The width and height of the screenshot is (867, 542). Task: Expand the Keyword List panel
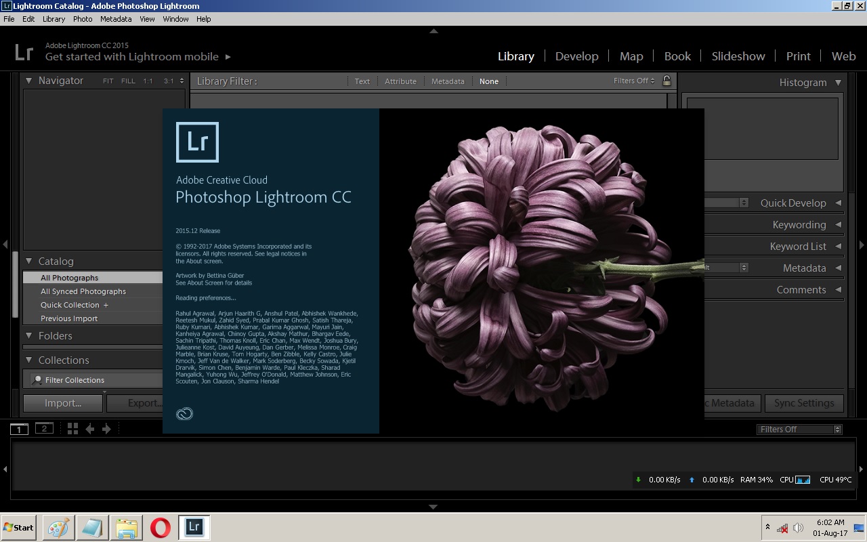click(838, 246)
